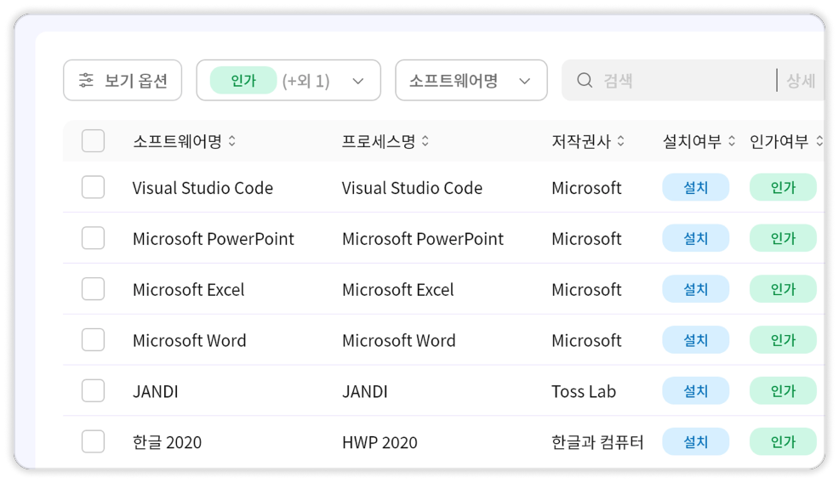Open the 소프트웨어명 search field dropdown
The height and width of the screenshot is (483, 839).
[x=471, y=80]
